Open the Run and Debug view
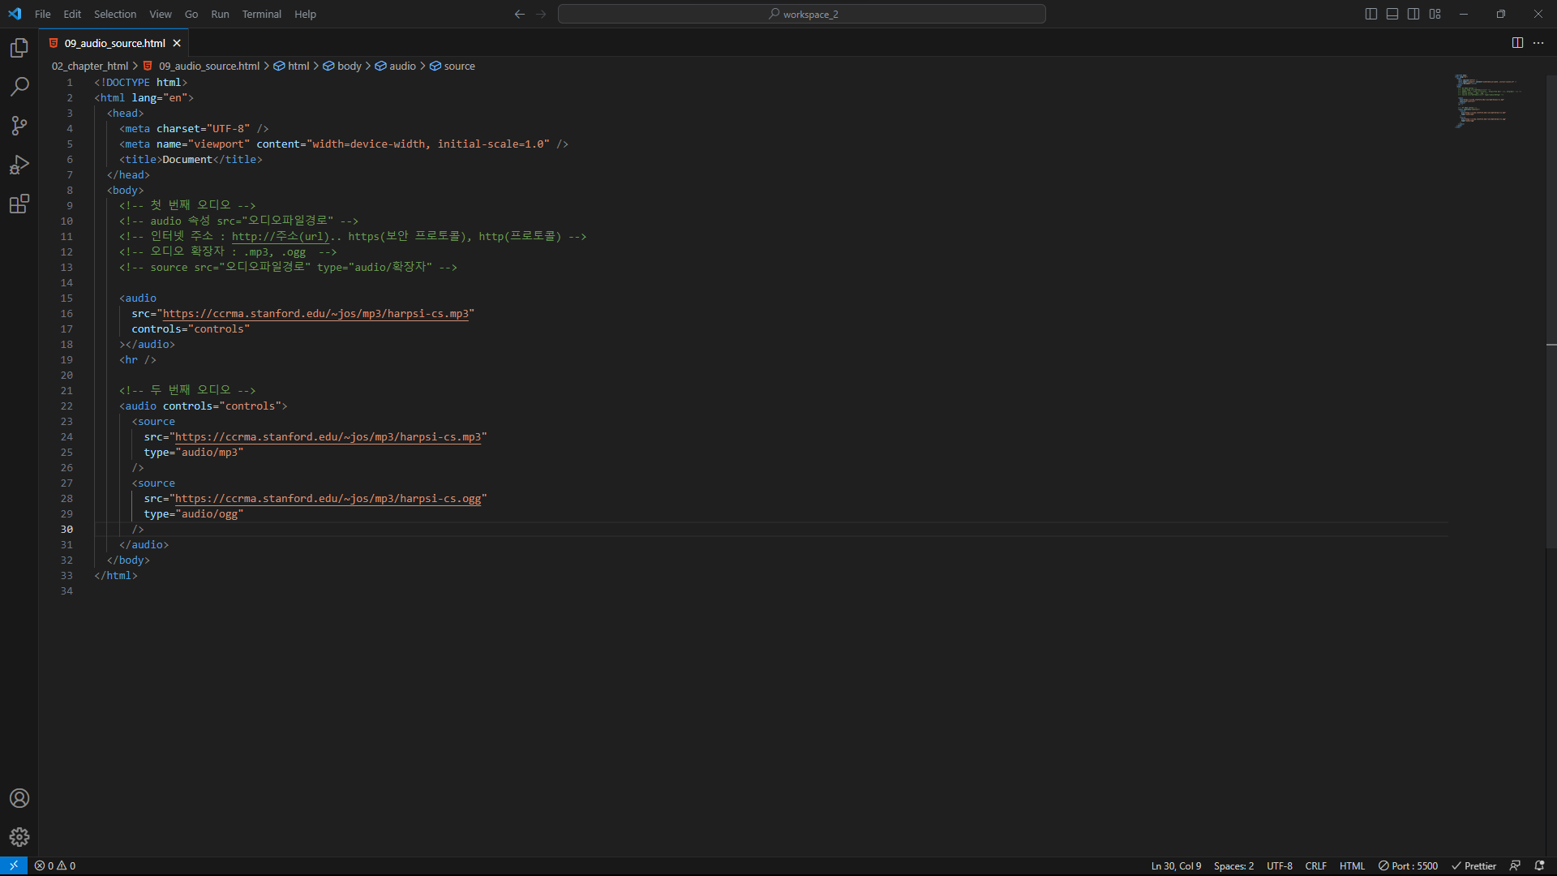Screen dimensions: 1557x876 coord(19,165)
